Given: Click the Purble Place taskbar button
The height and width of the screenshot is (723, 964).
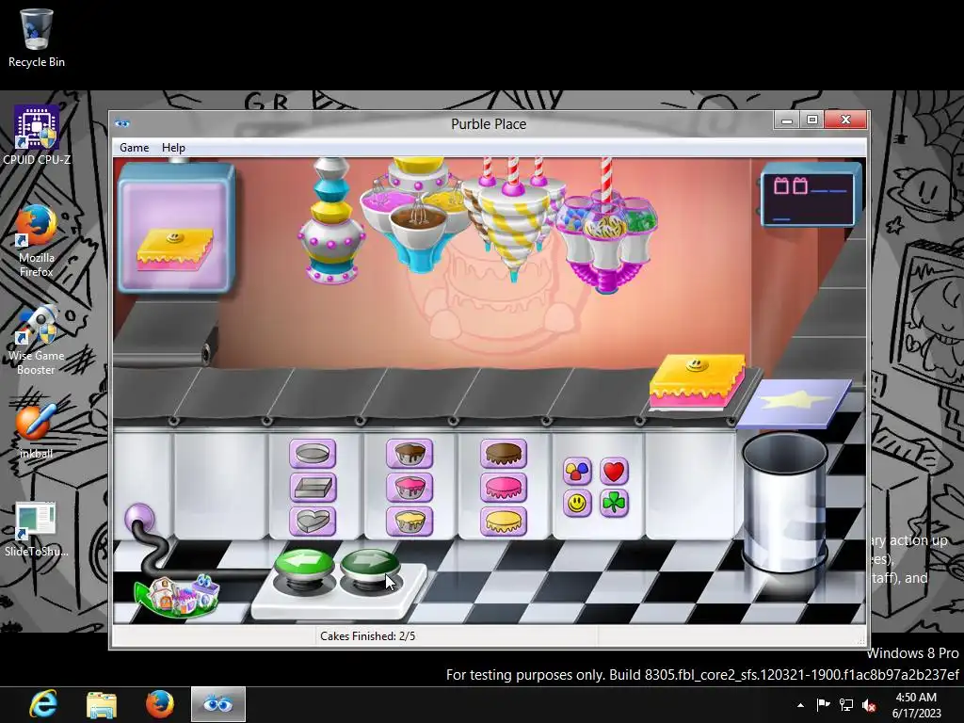Looking at the screenshot, I should click(217, 704).
